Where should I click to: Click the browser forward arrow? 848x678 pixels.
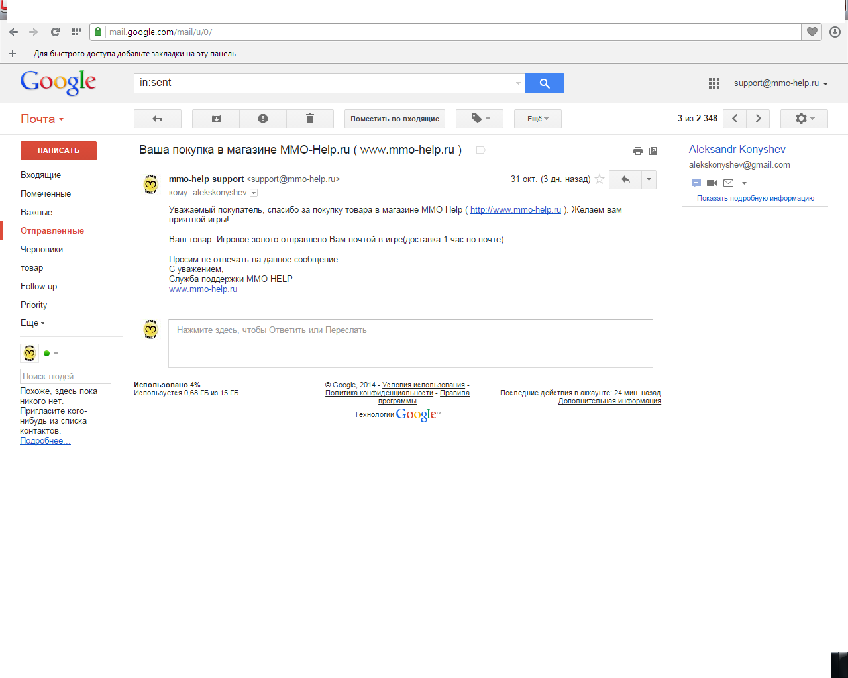34,32
